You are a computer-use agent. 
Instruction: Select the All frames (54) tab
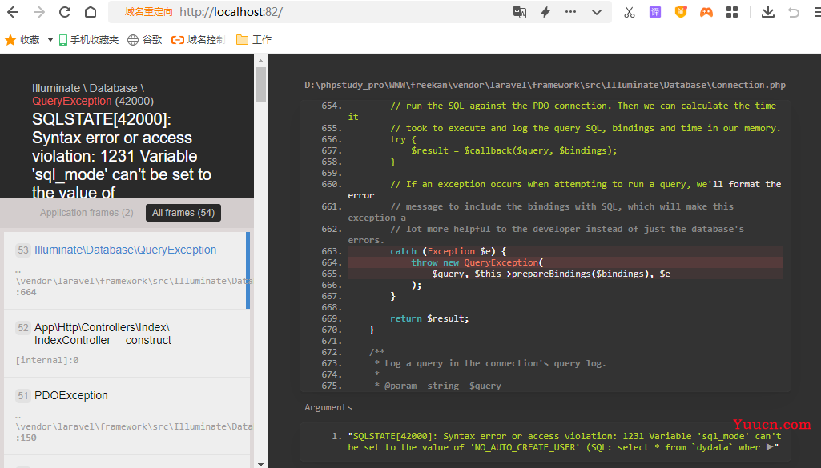[183, 213]
